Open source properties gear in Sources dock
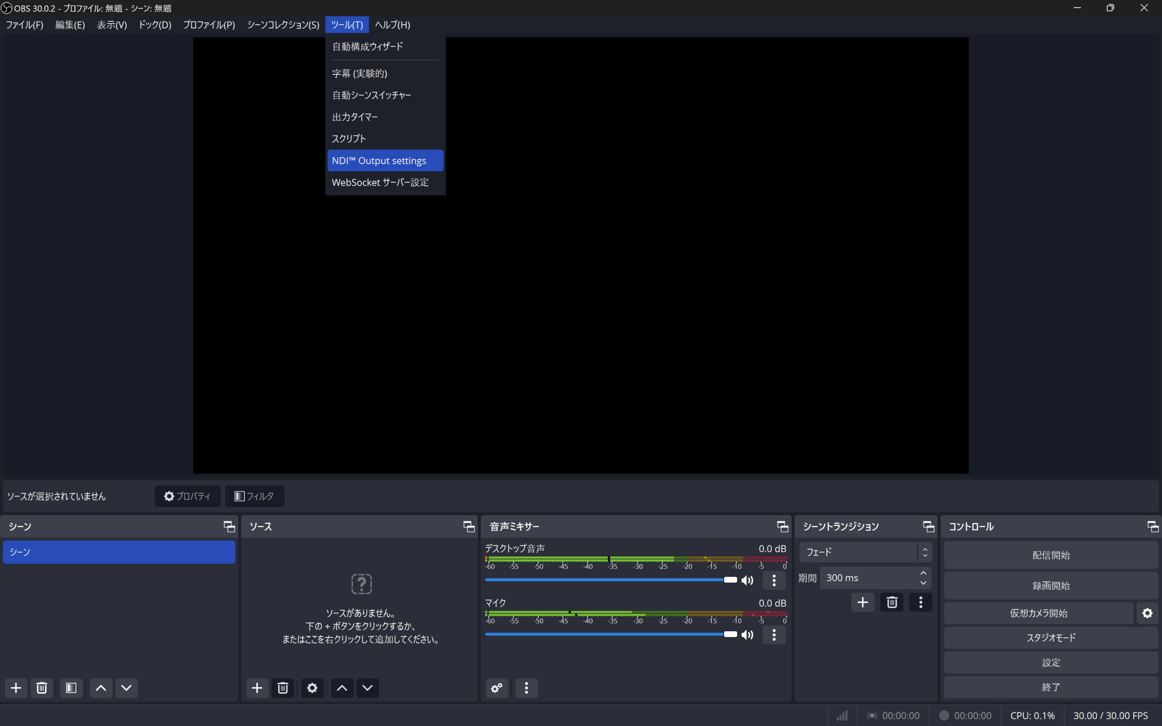The image size is (1162, 726). pyautogui.click(x=312, y=688)
